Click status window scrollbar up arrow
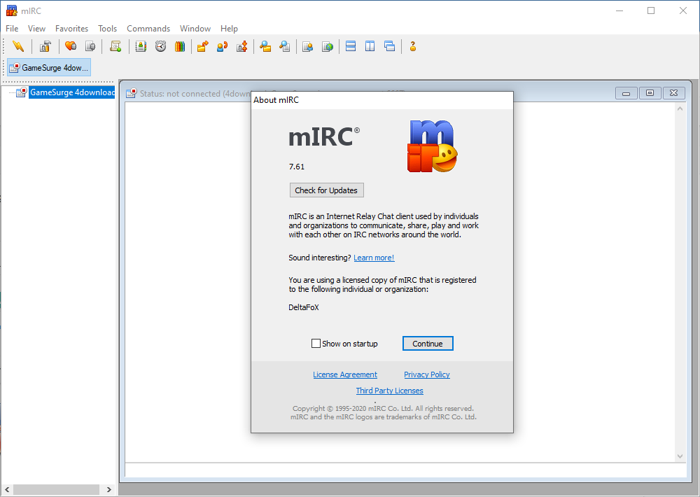Viewport: 700px width, 497px height. (x=680, y=108)
